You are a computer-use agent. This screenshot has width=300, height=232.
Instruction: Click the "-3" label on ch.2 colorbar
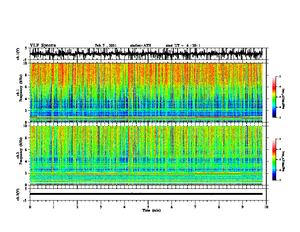pos(280,139)
